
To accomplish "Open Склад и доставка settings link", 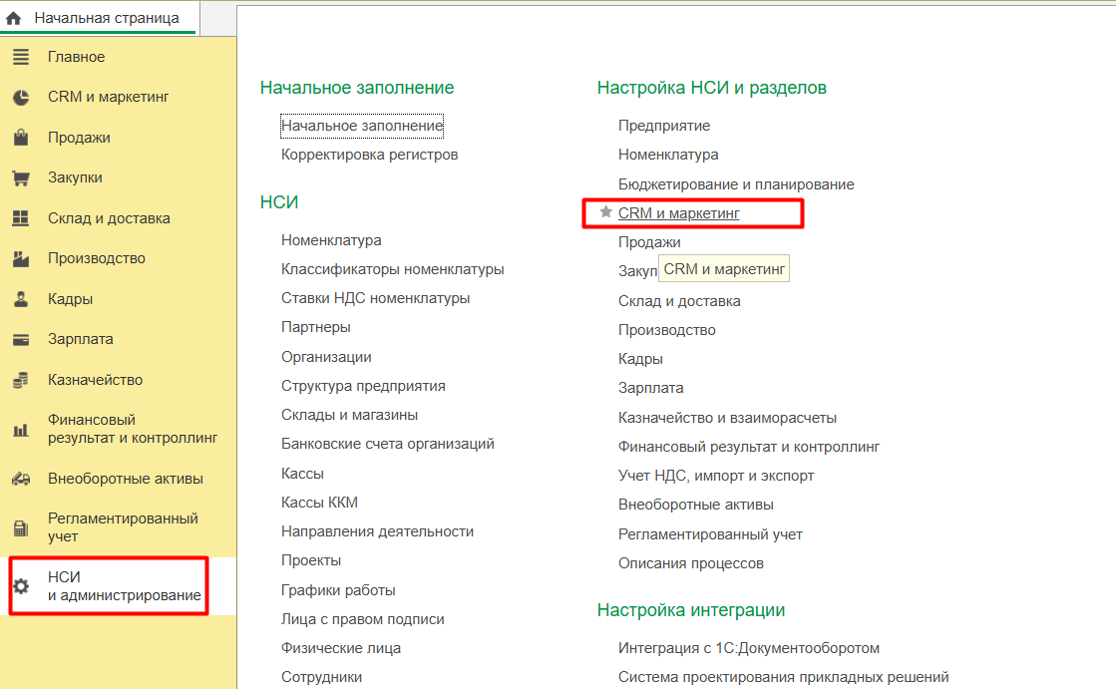I will click(x=679, y=301).
